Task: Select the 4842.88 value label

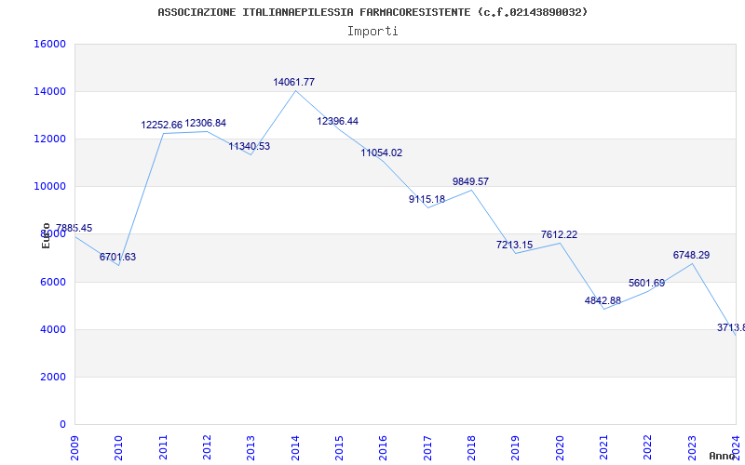Action: (603, 300)
